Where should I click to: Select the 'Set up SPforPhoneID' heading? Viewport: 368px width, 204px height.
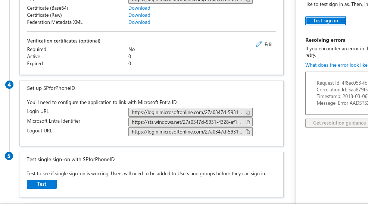pos(51,88)
